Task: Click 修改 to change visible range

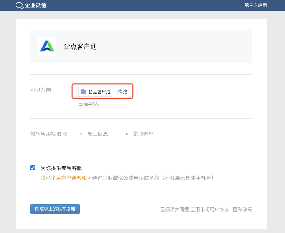Action: click(122, 91)
